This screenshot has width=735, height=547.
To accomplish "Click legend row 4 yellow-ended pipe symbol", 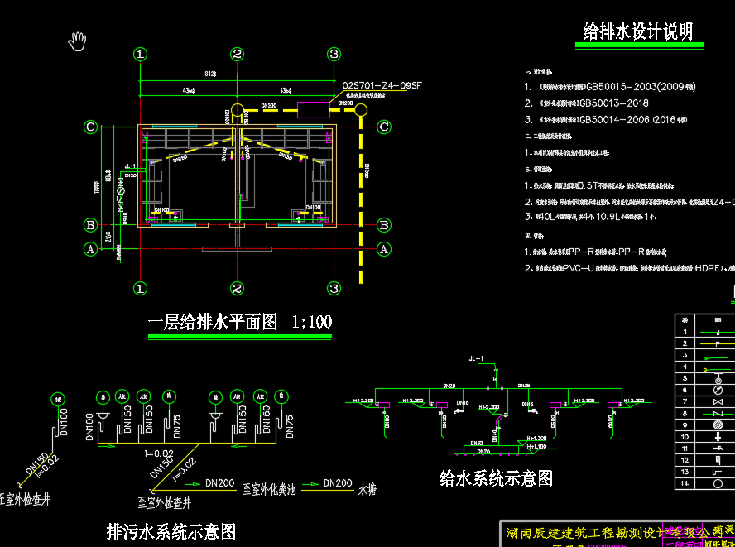I will pos(718,369).
